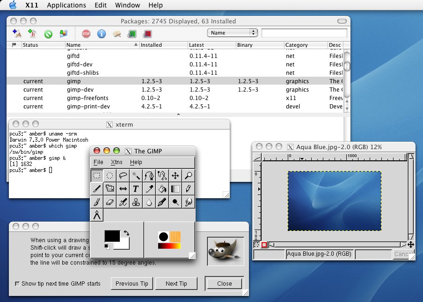Select the Bucket Fill tool
This screenshot has width=423, height=302.
pyautogui.click(x=162, y=189)
